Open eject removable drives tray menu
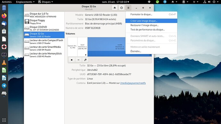The width and height of the screenshot is (221, 124). click(174, 2)
